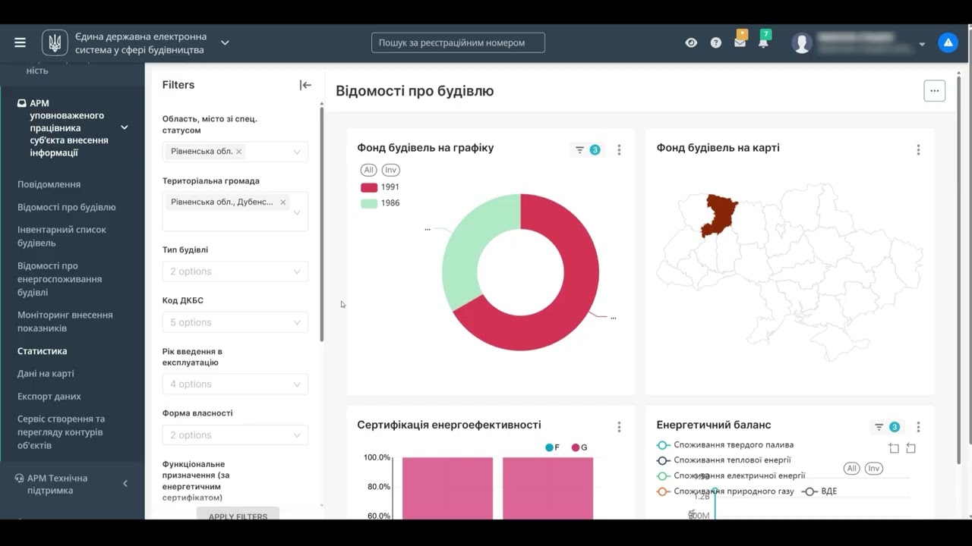Open the mail messages icon
Screen dimensions: 972x546
coord(740,42)
